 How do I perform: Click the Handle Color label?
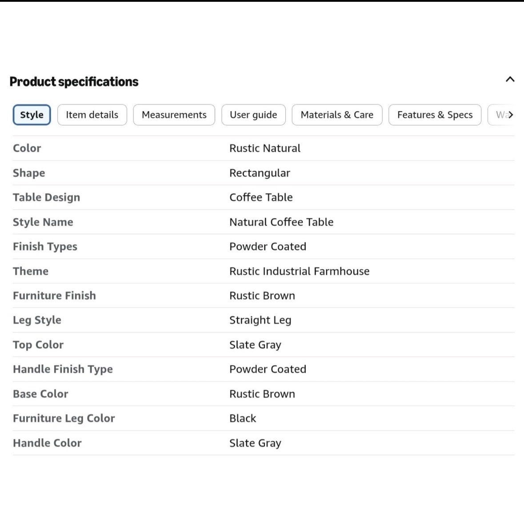[47, 443]
